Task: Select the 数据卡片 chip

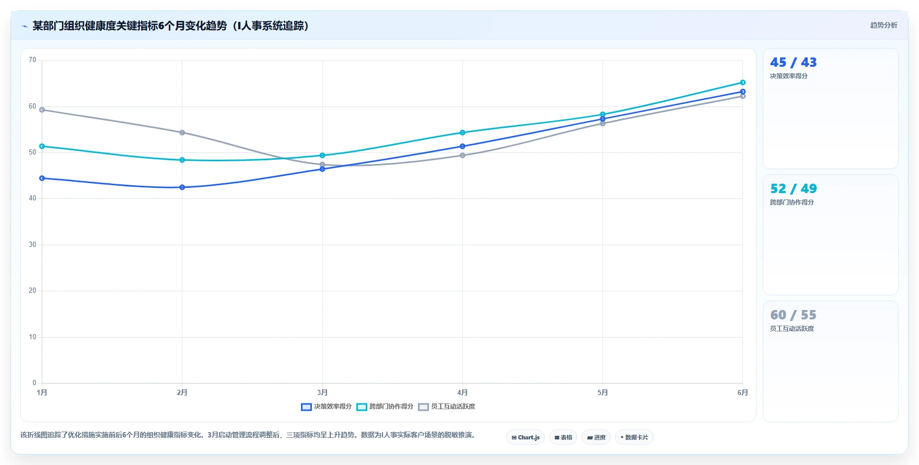Action: coord(634,437)
